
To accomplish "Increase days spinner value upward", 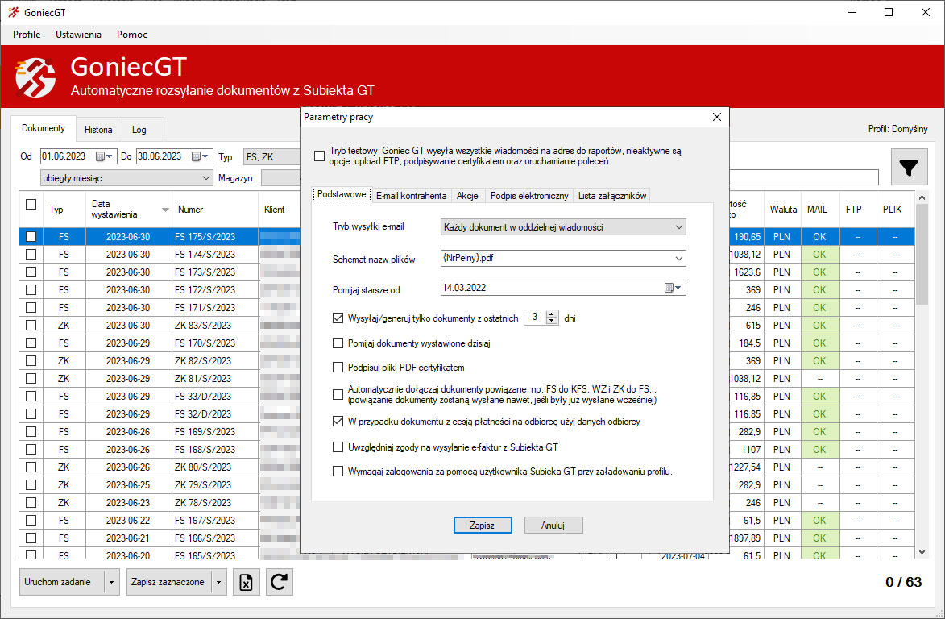I will [551, 314].
